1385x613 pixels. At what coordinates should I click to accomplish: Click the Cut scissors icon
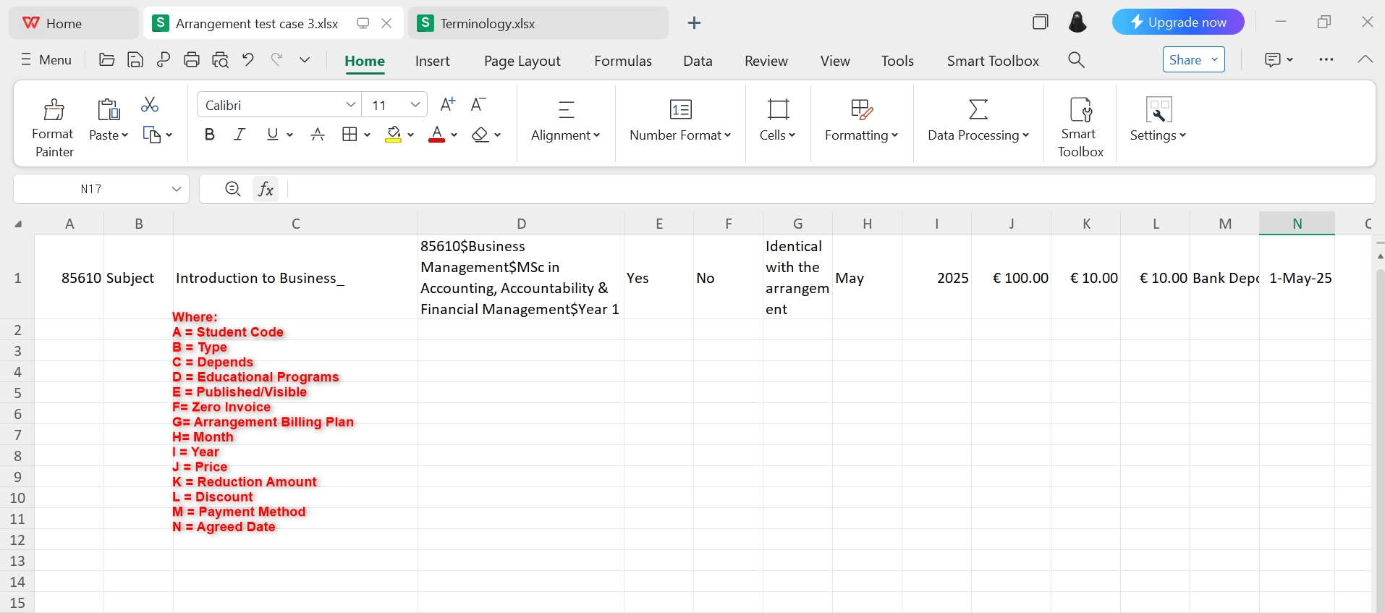(150, 105)
